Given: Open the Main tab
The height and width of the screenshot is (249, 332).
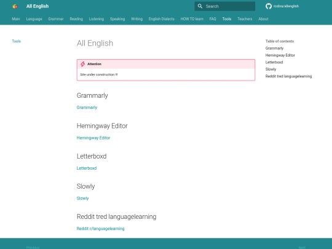Looking at the screenshot, I should pyautogui.click(x=15, y=19).
